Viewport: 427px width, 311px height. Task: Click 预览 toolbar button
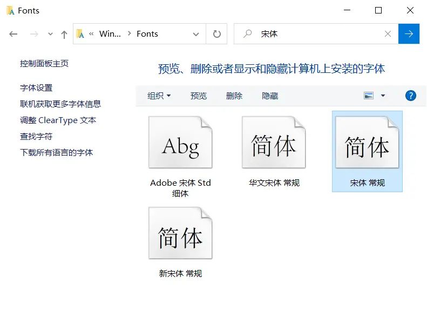(x=199, y=96)
